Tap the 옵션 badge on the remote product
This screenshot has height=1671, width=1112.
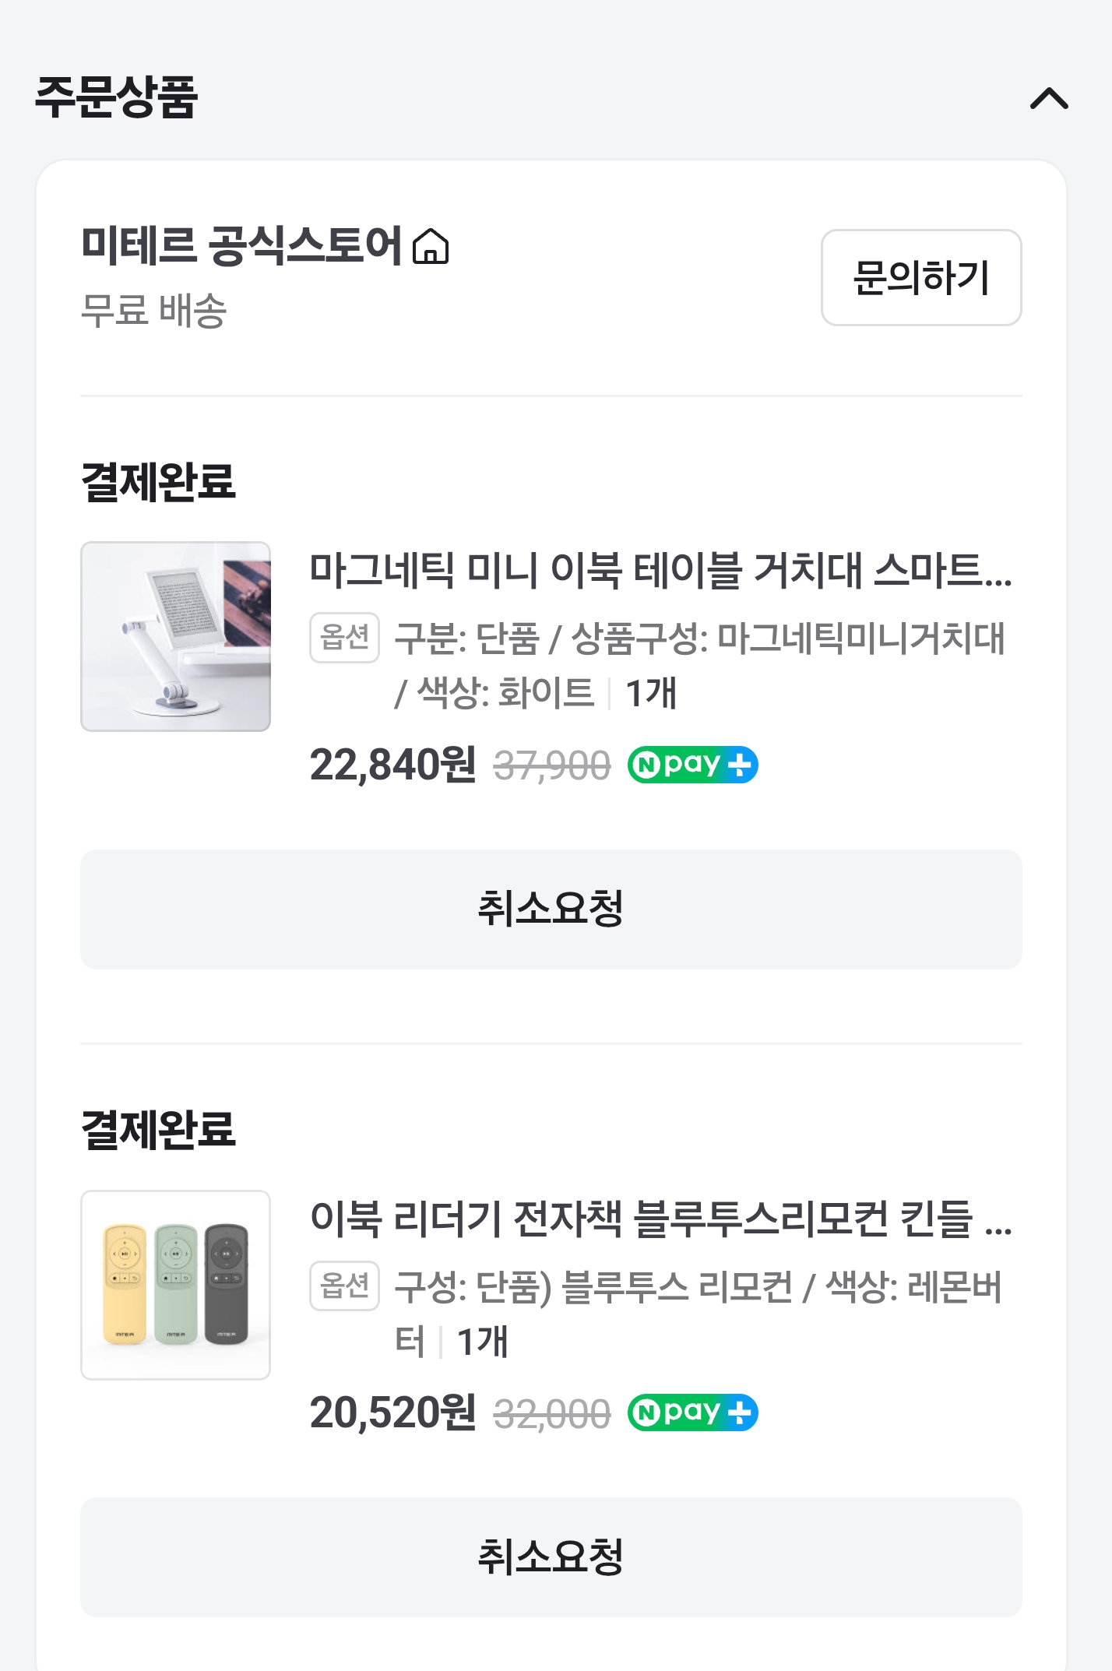point(344,1286)
